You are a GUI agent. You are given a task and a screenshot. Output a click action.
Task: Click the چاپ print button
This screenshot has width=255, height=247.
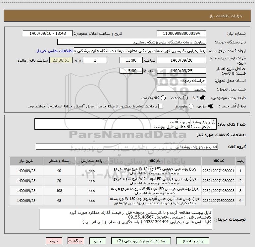pos(98,241)
